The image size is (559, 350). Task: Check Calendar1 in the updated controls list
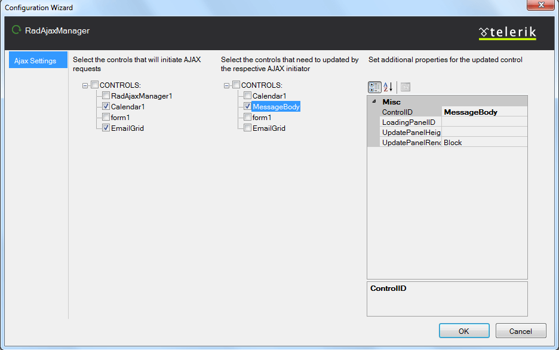click(x=247, y=96)
